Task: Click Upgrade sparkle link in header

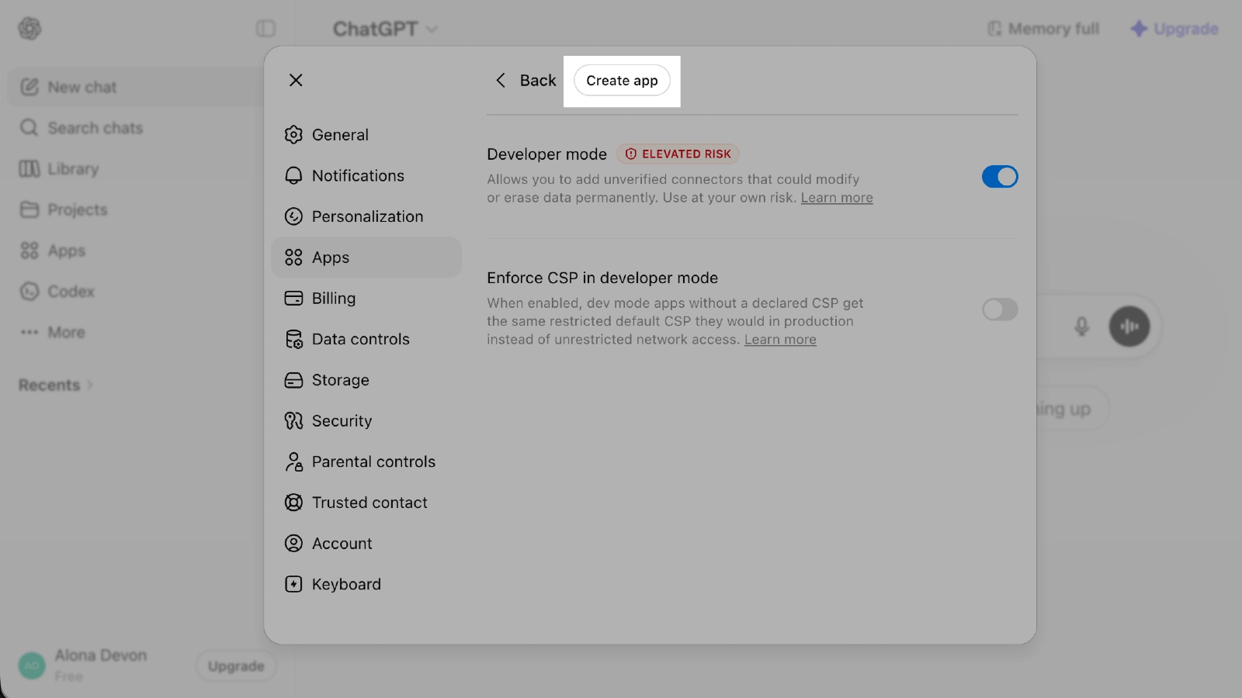Action: [1174, 29]
